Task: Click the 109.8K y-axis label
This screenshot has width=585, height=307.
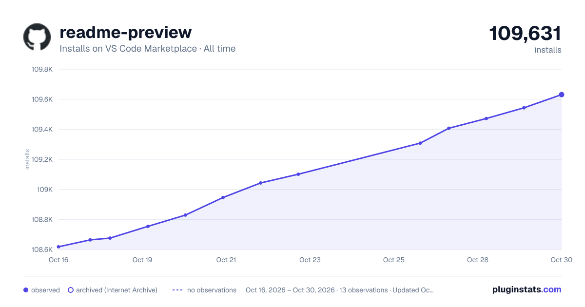Action: (42, 69)
